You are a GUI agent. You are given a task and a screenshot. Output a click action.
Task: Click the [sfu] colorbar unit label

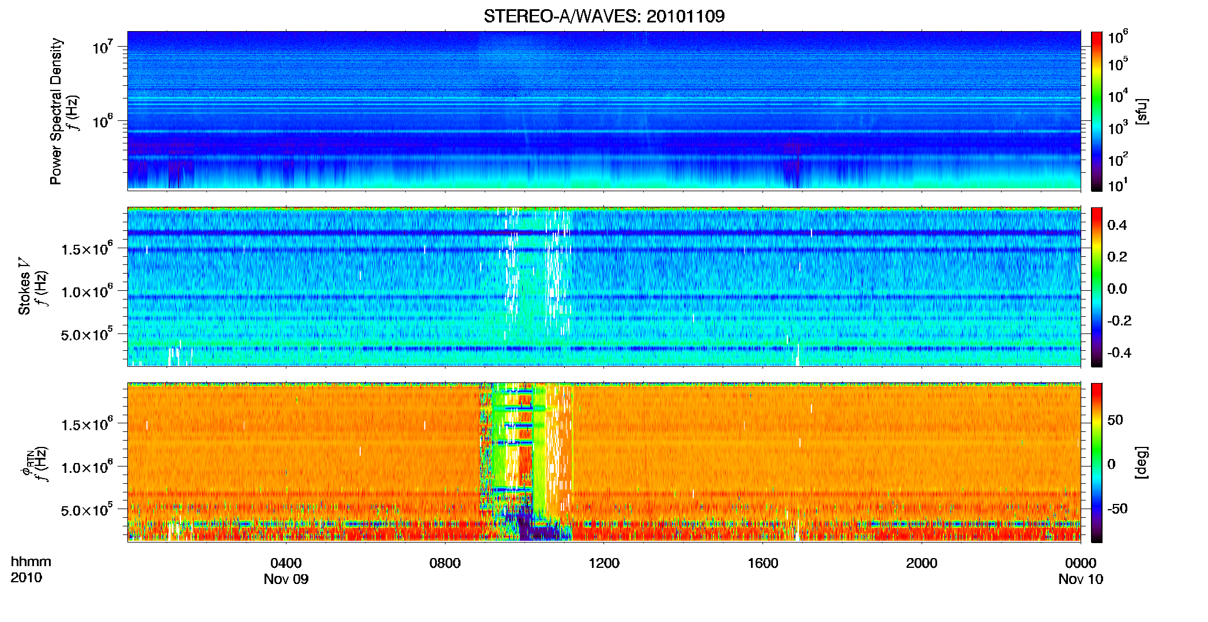pos(1142,111)
